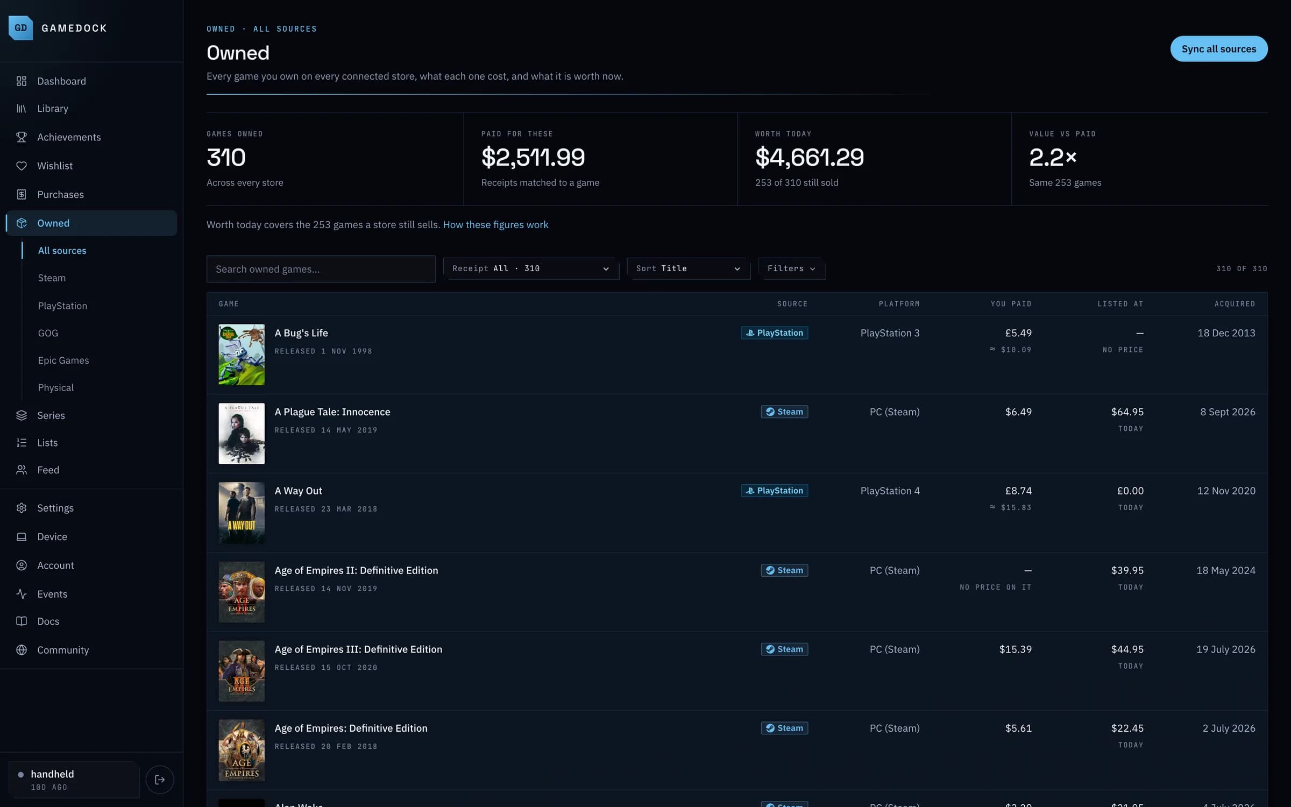The image size is (1291, 807).
Task: Click Age of Empires: Definitive Edition title
Action: 351,728
